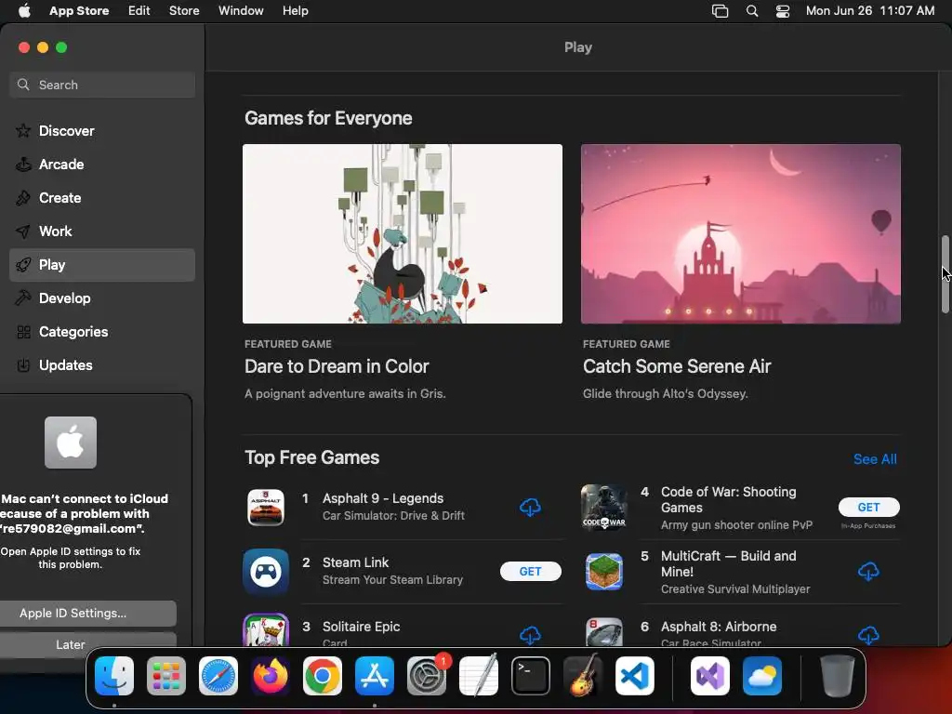
Task: Download Asphalt 9 - Legends via cloud icon
Action: (x=530, y=507)
